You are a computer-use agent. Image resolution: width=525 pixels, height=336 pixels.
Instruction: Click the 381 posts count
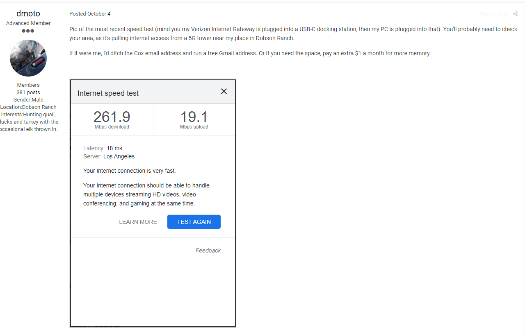28,92
